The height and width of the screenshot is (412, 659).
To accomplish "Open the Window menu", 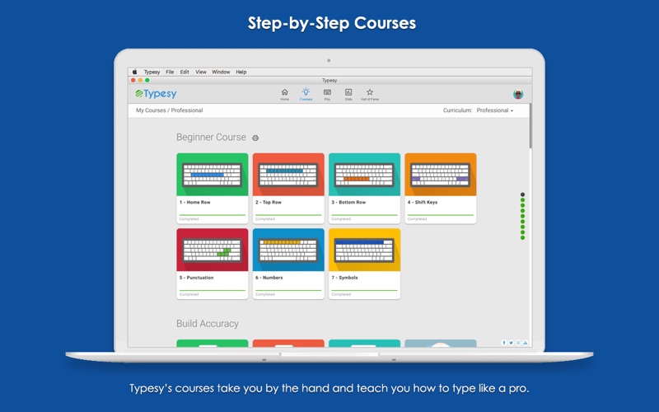I will click(221, 72).
